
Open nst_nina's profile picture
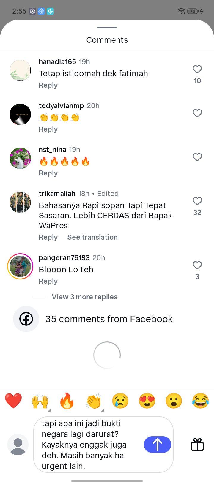[x=20, y=158]
